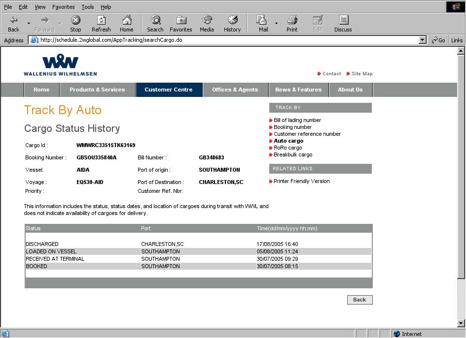Click the voyage value EQ530-AID
466x338 pixels.
(90, 182)
